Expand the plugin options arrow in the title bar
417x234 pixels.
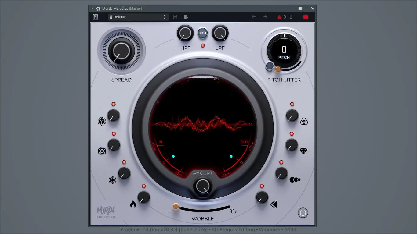[92, 9]
